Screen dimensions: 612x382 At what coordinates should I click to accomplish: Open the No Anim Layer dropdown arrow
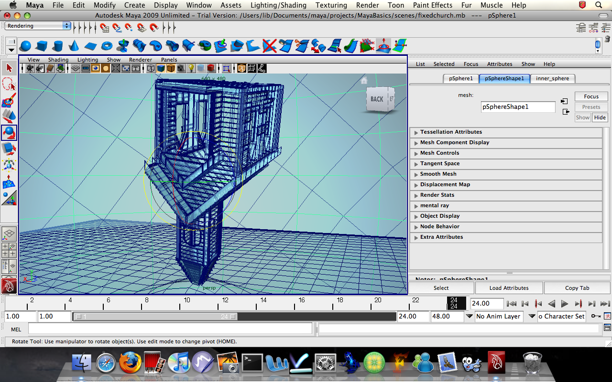[x=469, y=316]
